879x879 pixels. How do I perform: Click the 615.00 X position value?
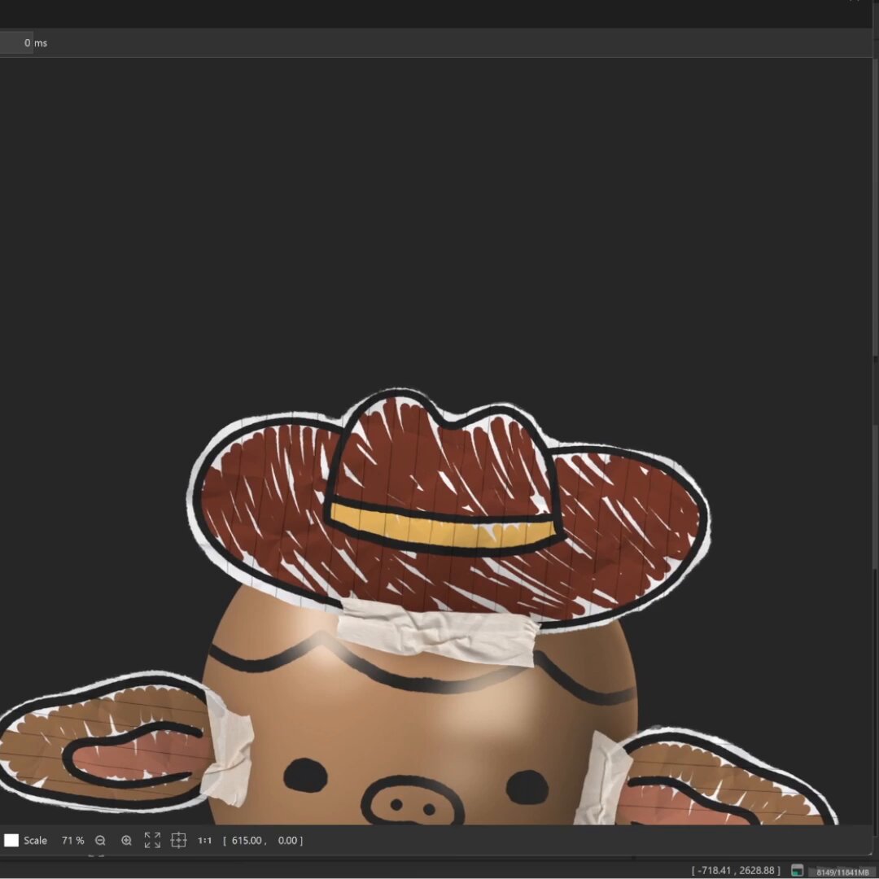tap(247, 840)
